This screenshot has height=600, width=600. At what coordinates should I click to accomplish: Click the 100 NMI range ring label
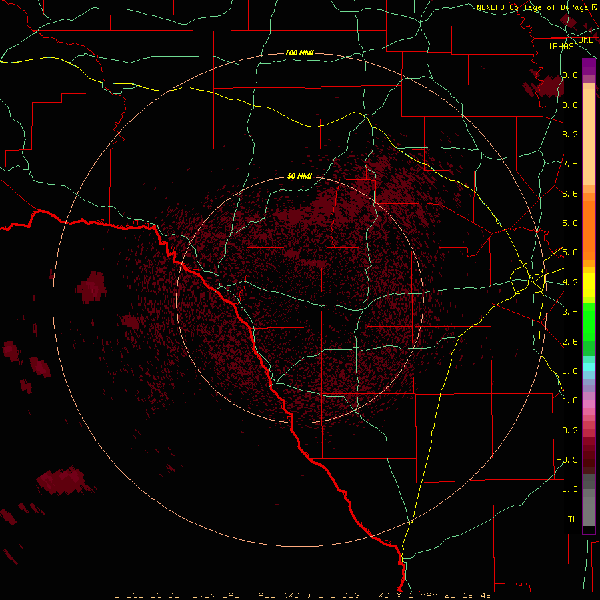(299, 53)
